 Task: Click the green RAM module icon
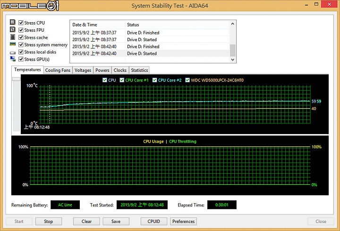(x=13, y=44)
